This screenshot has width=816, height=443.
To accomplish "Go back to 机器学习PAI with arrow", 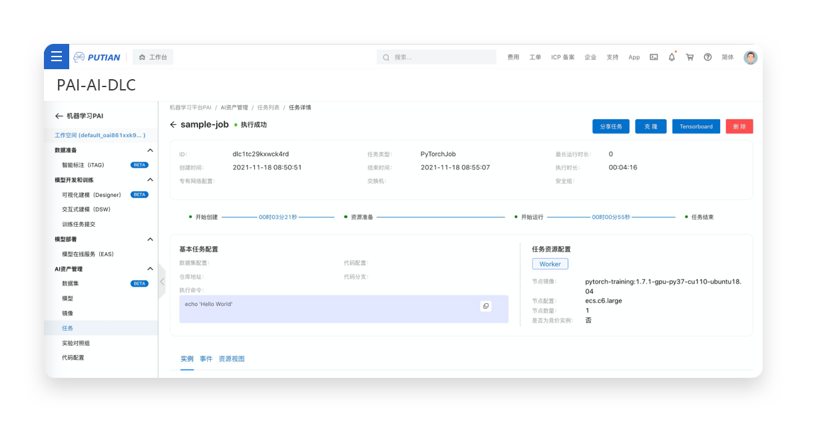I will [59, 116].
